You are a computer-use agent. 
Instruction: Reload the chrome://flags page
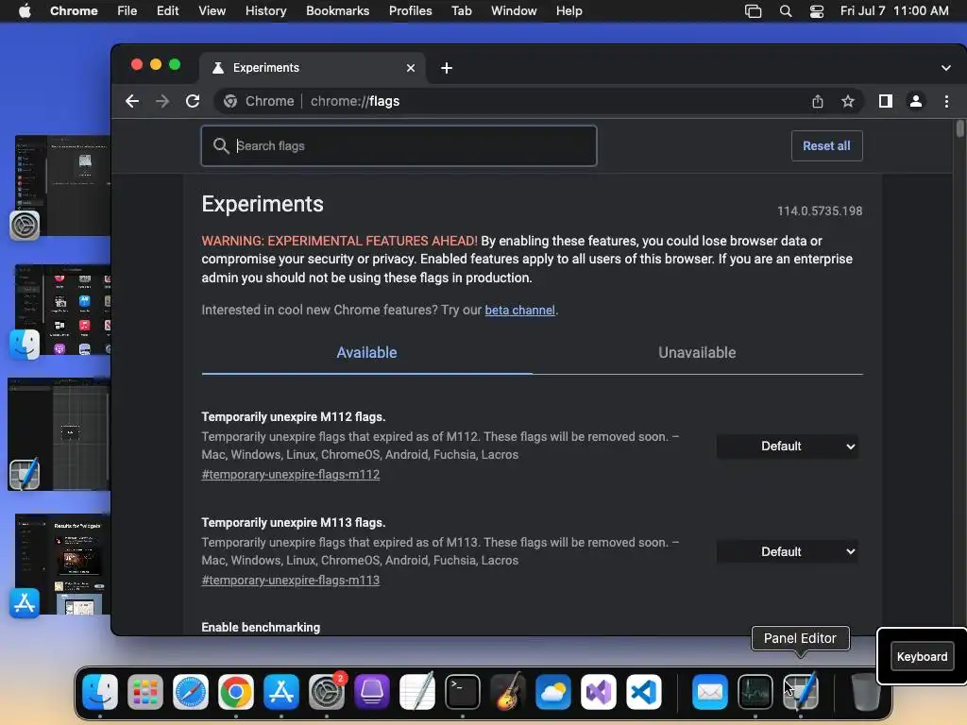coord(193,101)
